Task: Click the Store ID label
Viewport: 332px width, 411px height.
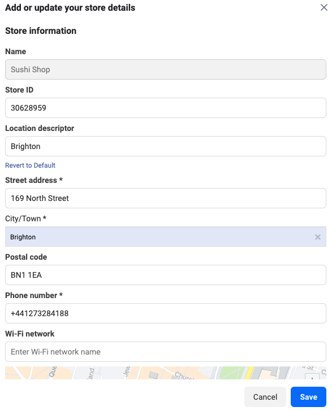Action: pos(19,90)
